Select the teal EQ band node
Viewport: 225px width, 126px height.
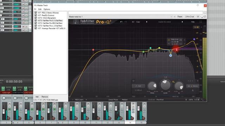tap(150, 48)
